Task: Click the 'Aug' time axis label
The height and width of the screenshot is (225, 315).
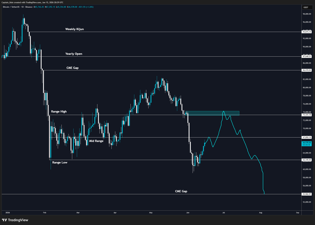Action: tap(260, 212)
